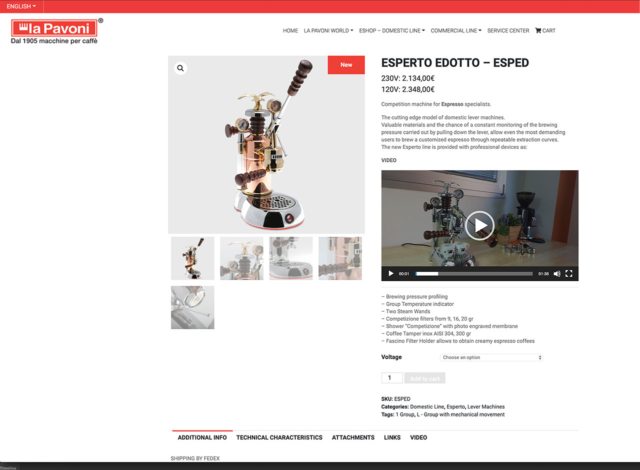Open the shopping CART

click(545, 30)
